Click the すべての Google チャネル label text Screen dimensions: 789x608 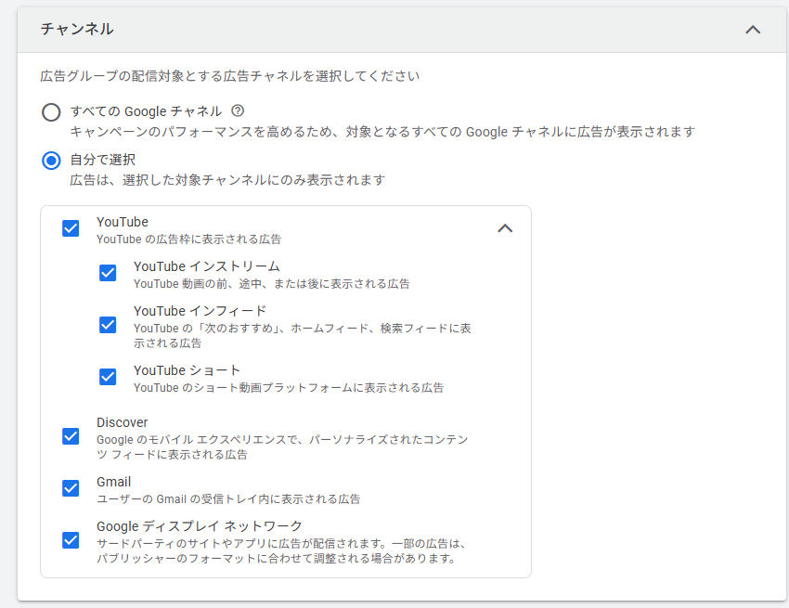(x=146, y=111)
